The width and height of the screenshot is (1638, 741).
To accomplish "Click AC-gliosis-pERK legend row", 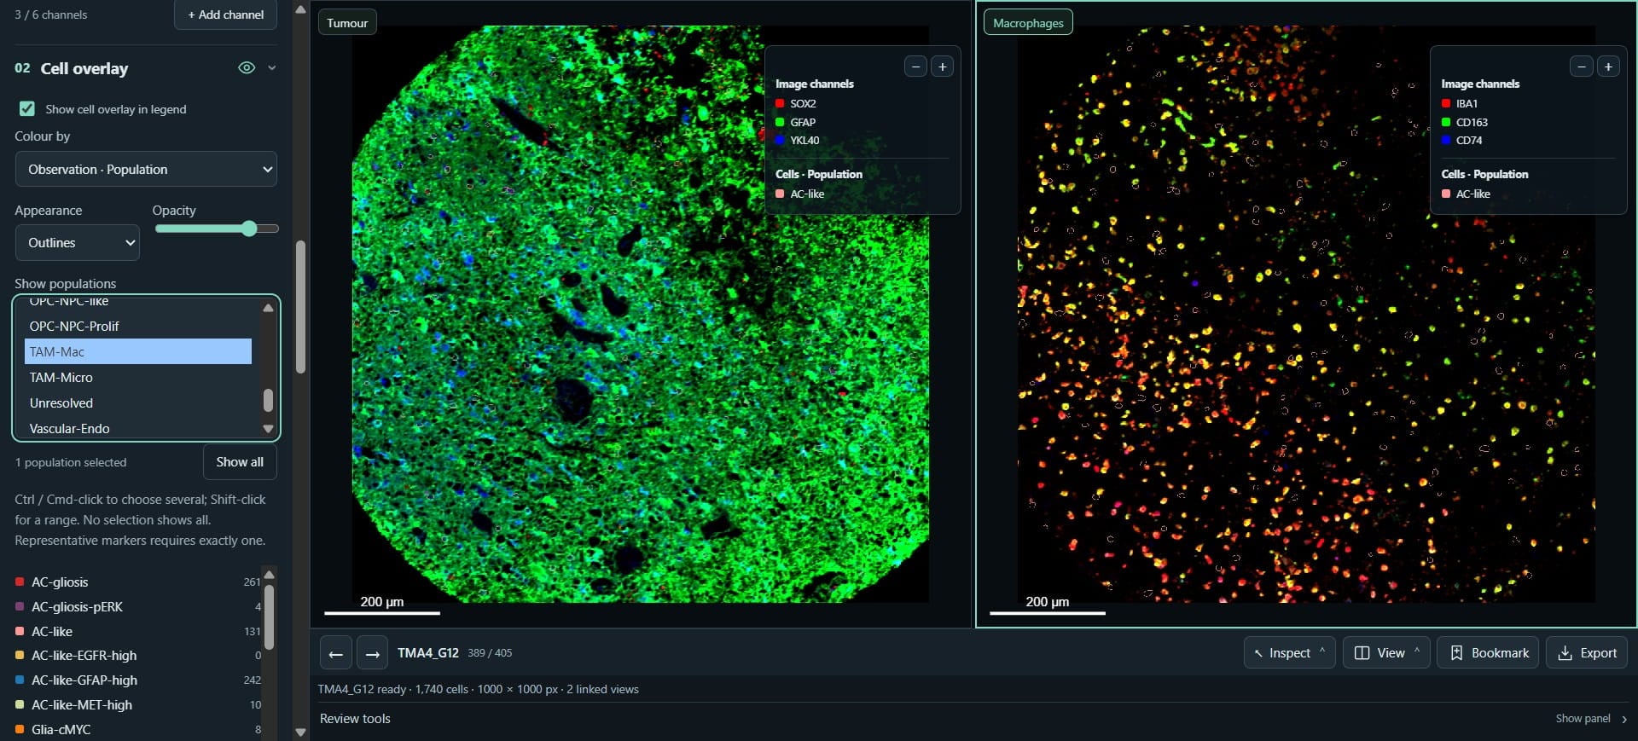I will click(137, 607).
